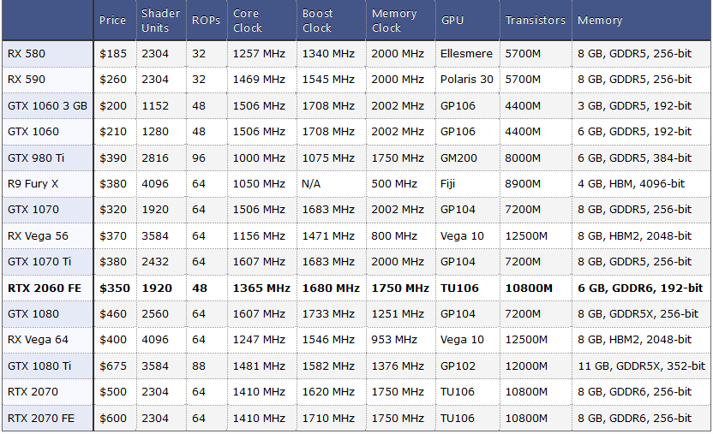
Task: Click the $600 price of RTX 2070 FE
Action: [113, 418]
